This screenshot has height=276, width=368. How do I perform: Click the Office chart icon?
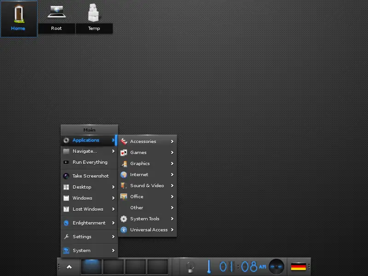coord(124,197)
